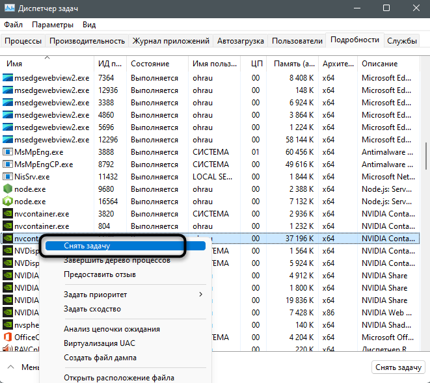Sort by the Имя пользователя column header
This screenshot has width=430, height=383.
coord(215,64)
